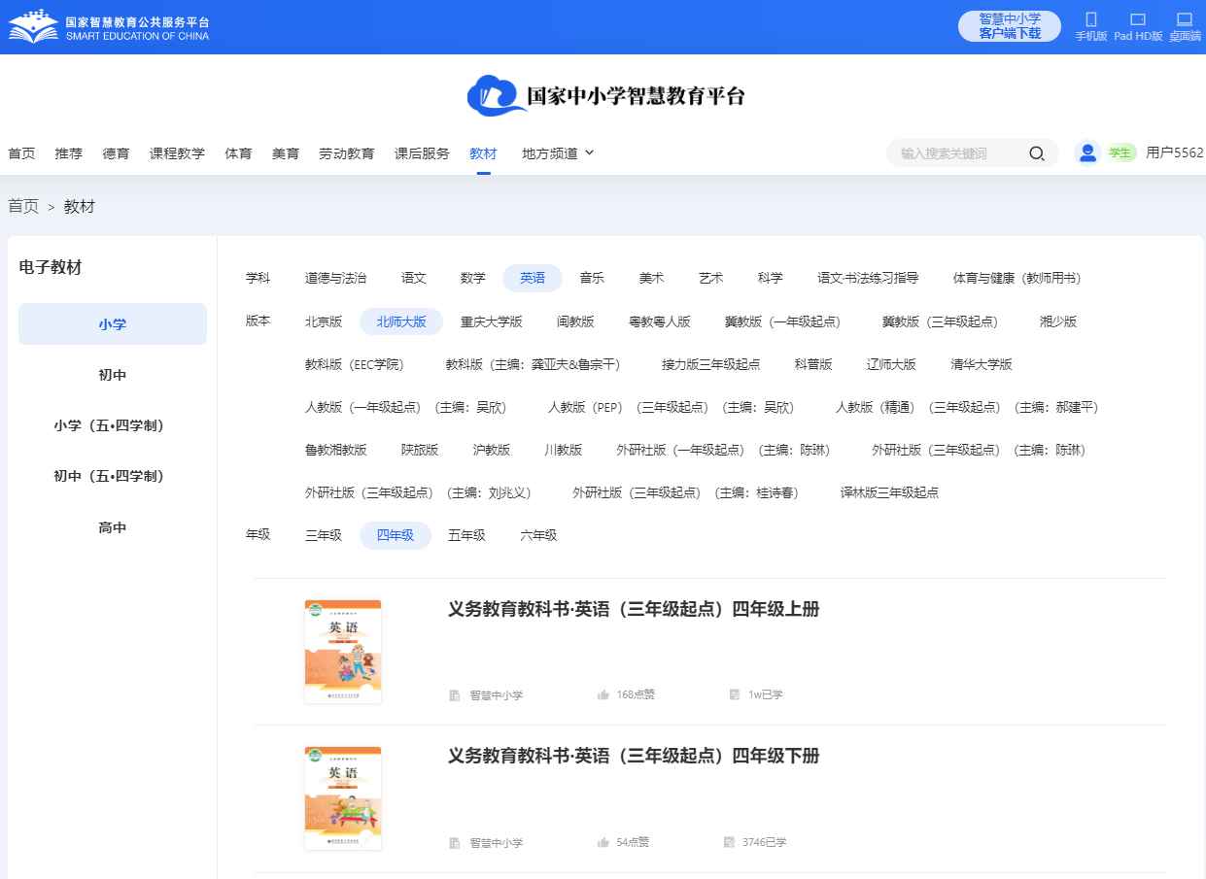Screen dimensions: 1206x879
Task: Select the 数学 subject filter
Action: click(473, 278)
